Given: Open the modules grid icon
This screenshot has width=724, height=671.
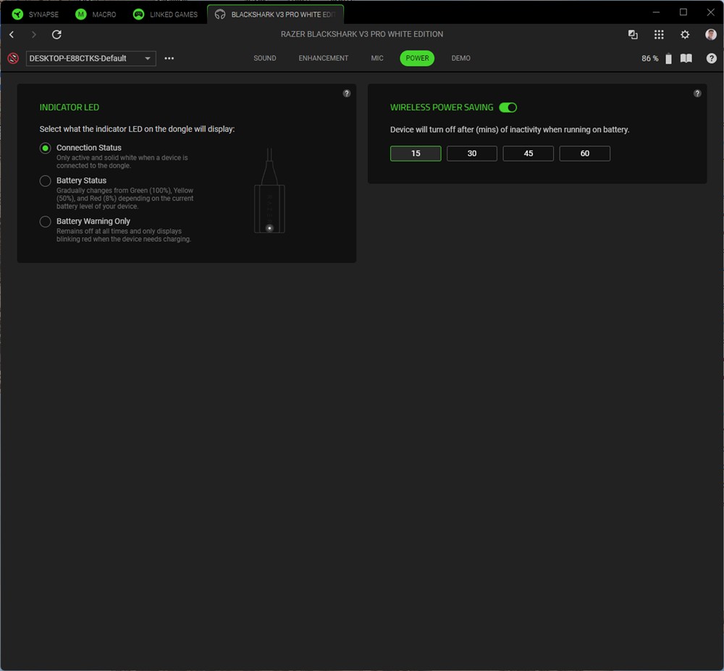Looking at the screenshot, I should [659, 35].
